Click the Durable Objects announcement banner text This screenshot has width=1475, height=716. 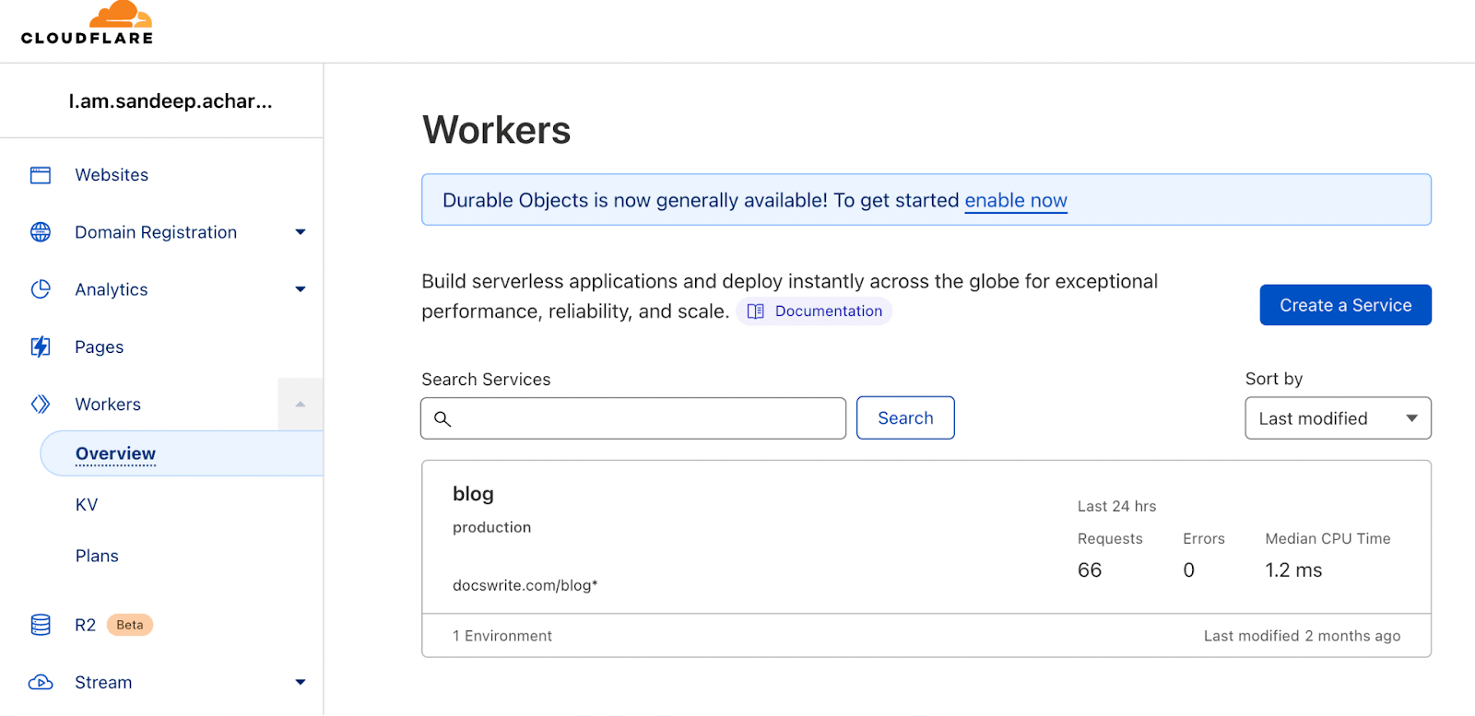click(755, 200)
